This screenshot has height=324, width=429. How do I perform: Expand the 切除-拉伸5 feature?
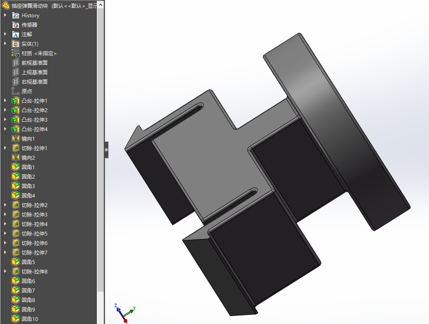(5, 233)
